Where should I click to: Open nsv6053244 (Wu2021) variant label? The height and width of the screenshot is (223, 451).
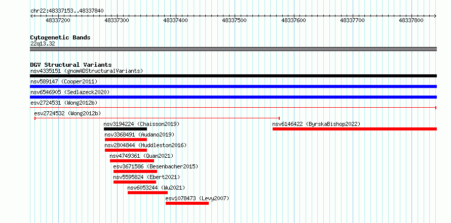156,188
